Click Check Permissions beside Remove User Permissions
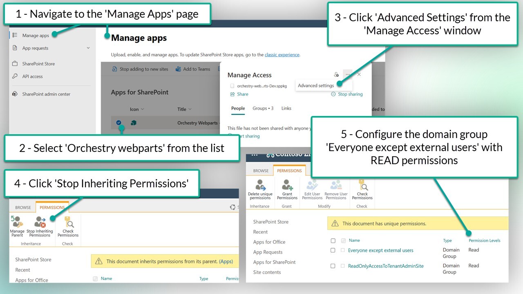This screenshot has width=523, height=294. point(362,189)
